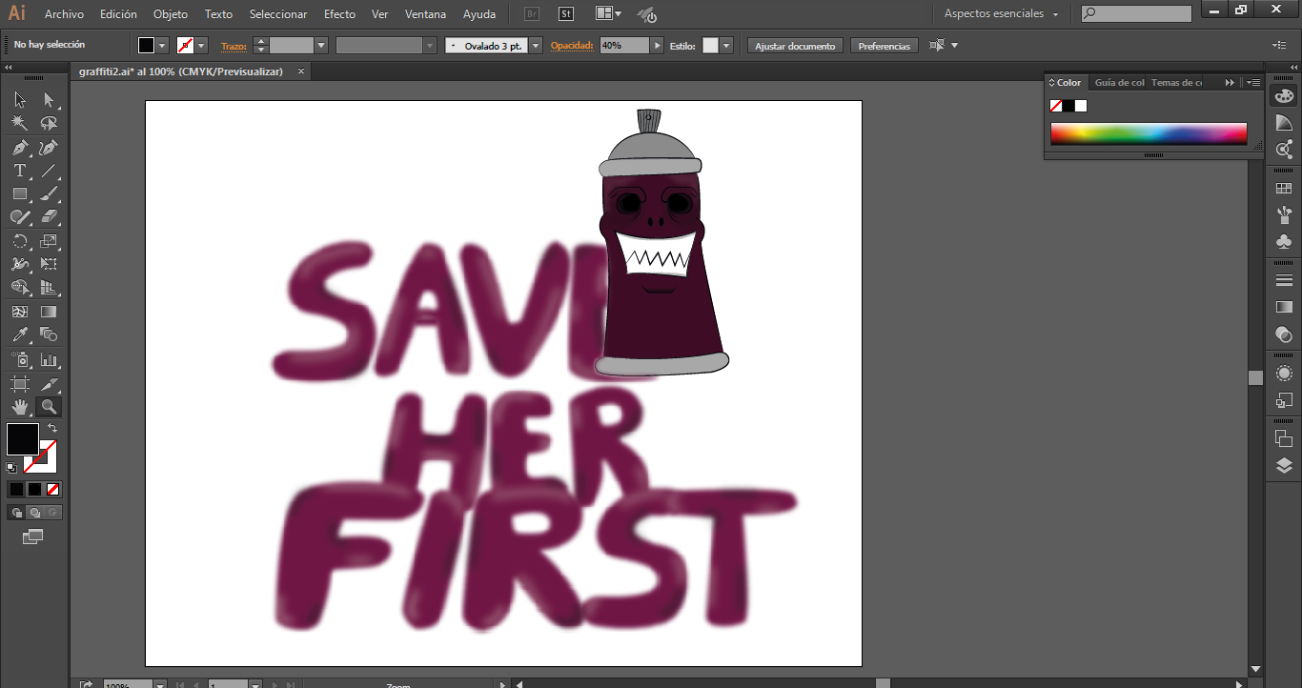1302x688 pixels.
Task: Select the Selection tool arrow
Action: click(20, 100)
